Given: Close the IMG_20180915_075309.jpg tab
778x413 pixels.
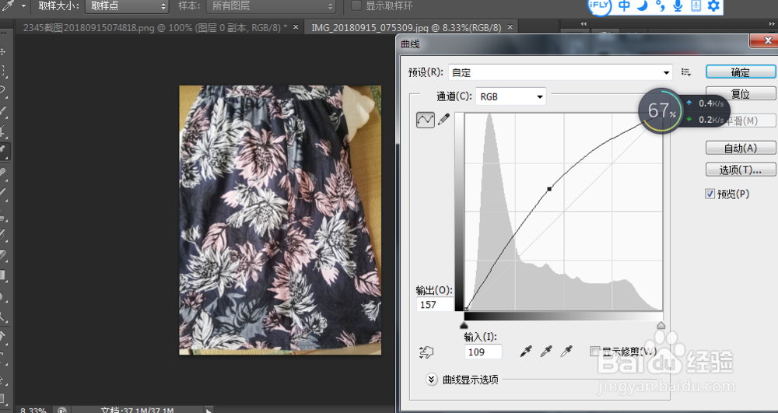Looking at the screenshot, I should 510,26.
